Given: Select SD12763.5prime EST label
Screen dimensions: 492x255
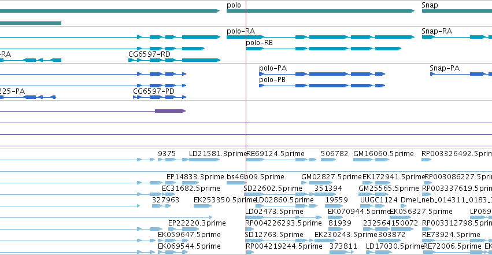Looking at the screenshot, I should click(274, 235).
